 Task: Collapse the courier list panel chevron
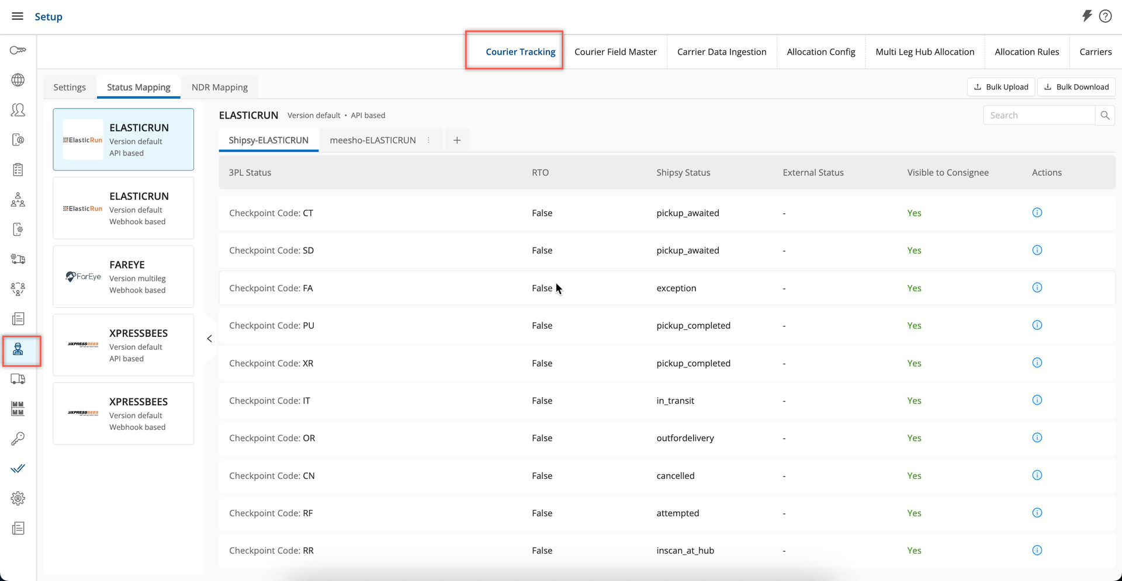click(x=209, y=339)
